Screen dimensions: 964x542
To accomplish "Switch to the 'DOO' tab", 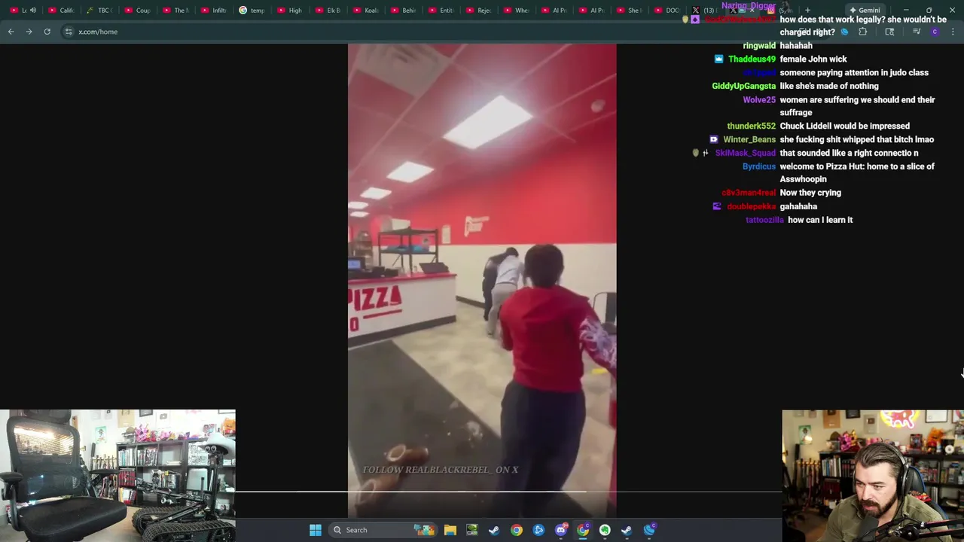I will click(x=667, y=11).
